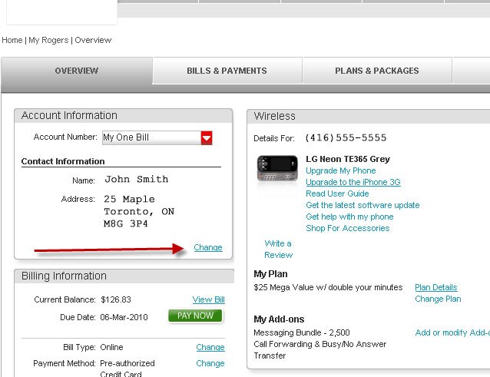Open Upgrade to the iPhone 3G

coord(353,182)
